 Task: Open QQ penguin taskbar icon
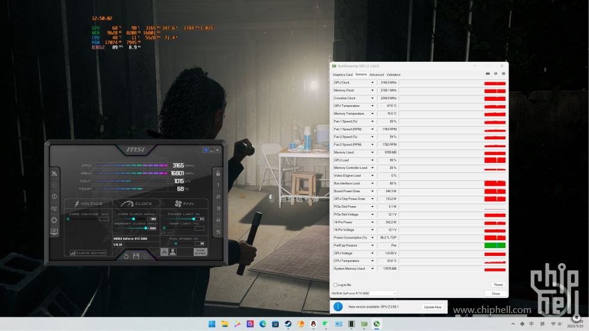coord(313,324)
